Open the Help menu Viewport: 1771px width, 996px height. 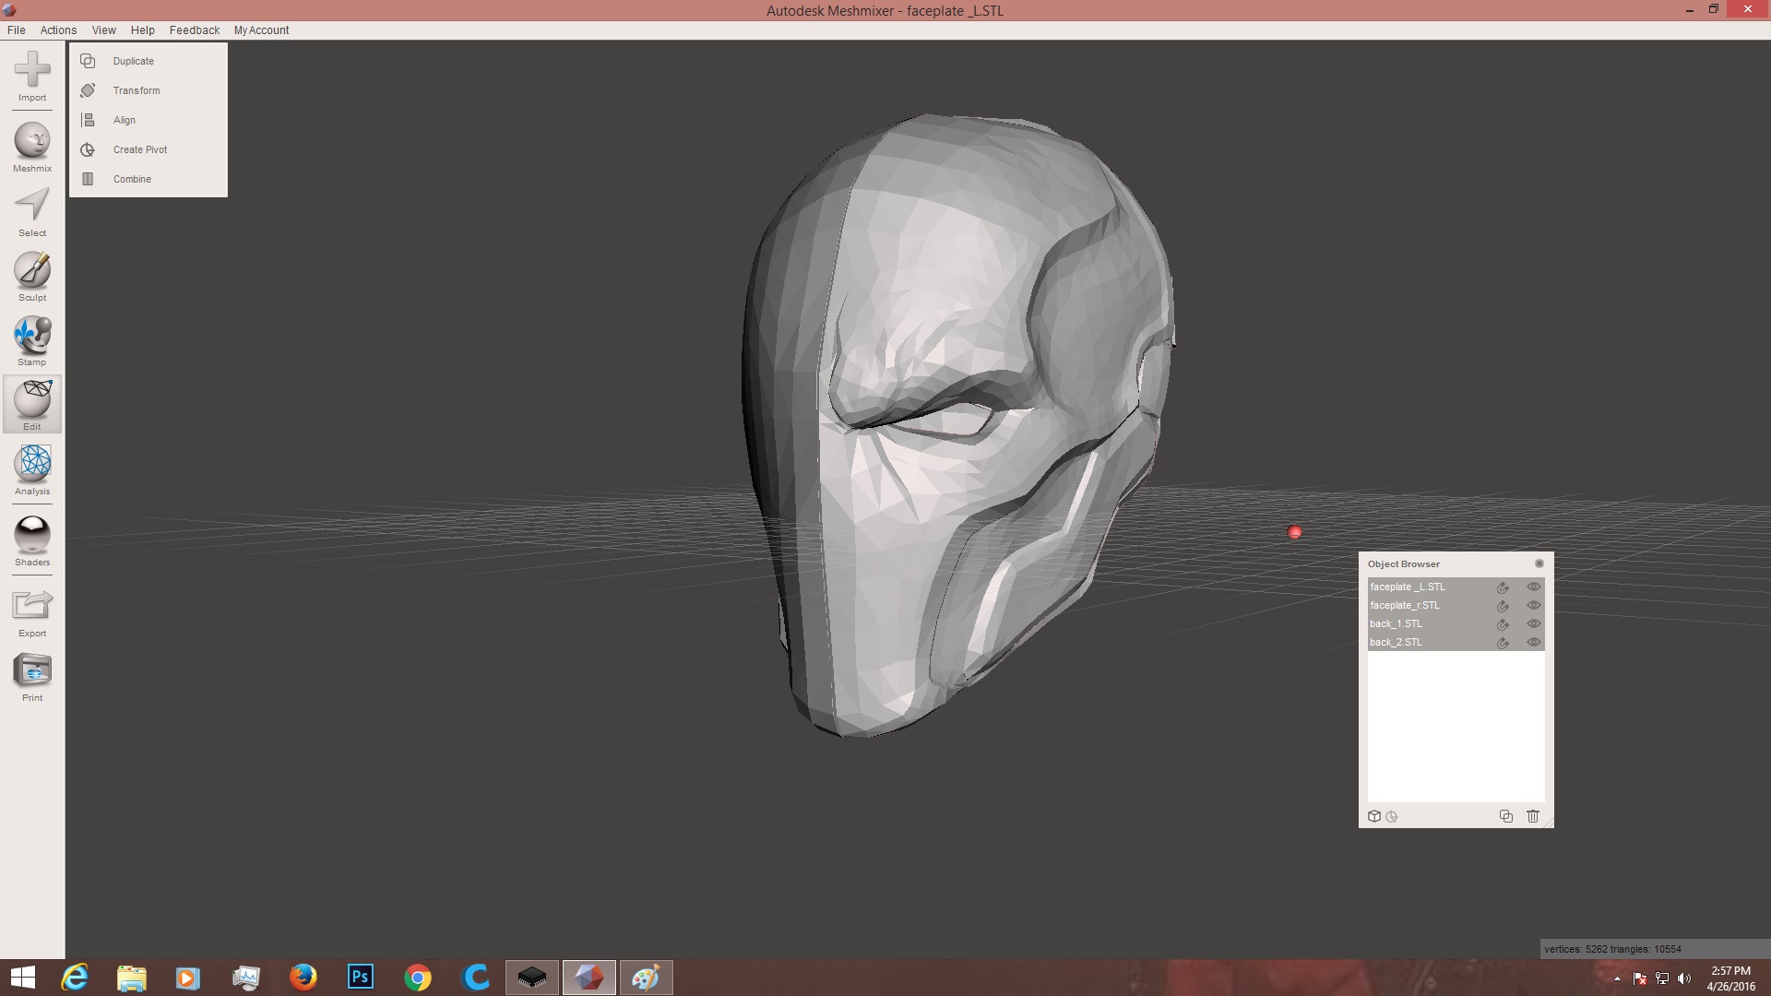(x=143, y=30)
